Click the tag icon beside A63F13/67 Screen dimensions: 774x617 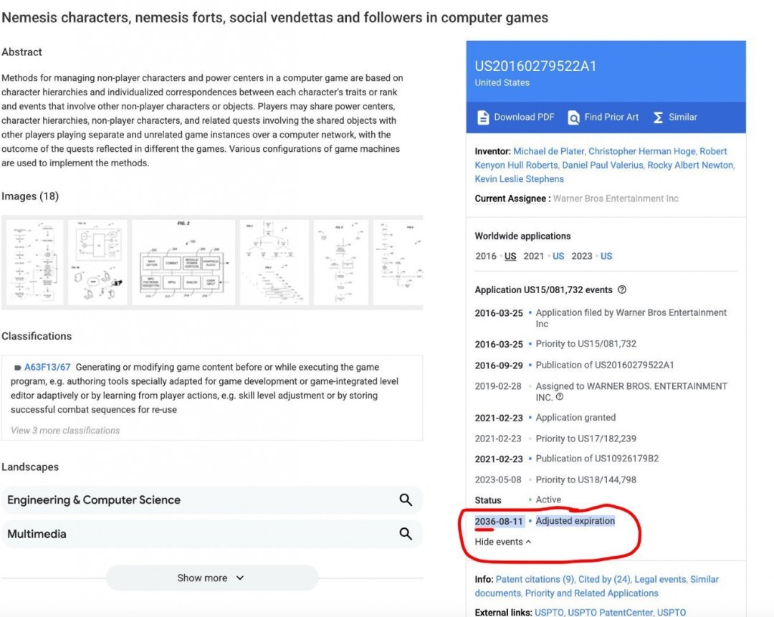[x=16, y=368]
